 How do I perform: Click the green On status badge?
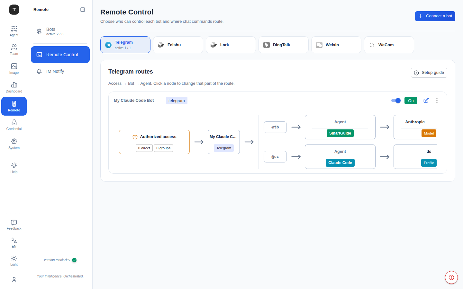pyautogui.click(x=411, y=101)
